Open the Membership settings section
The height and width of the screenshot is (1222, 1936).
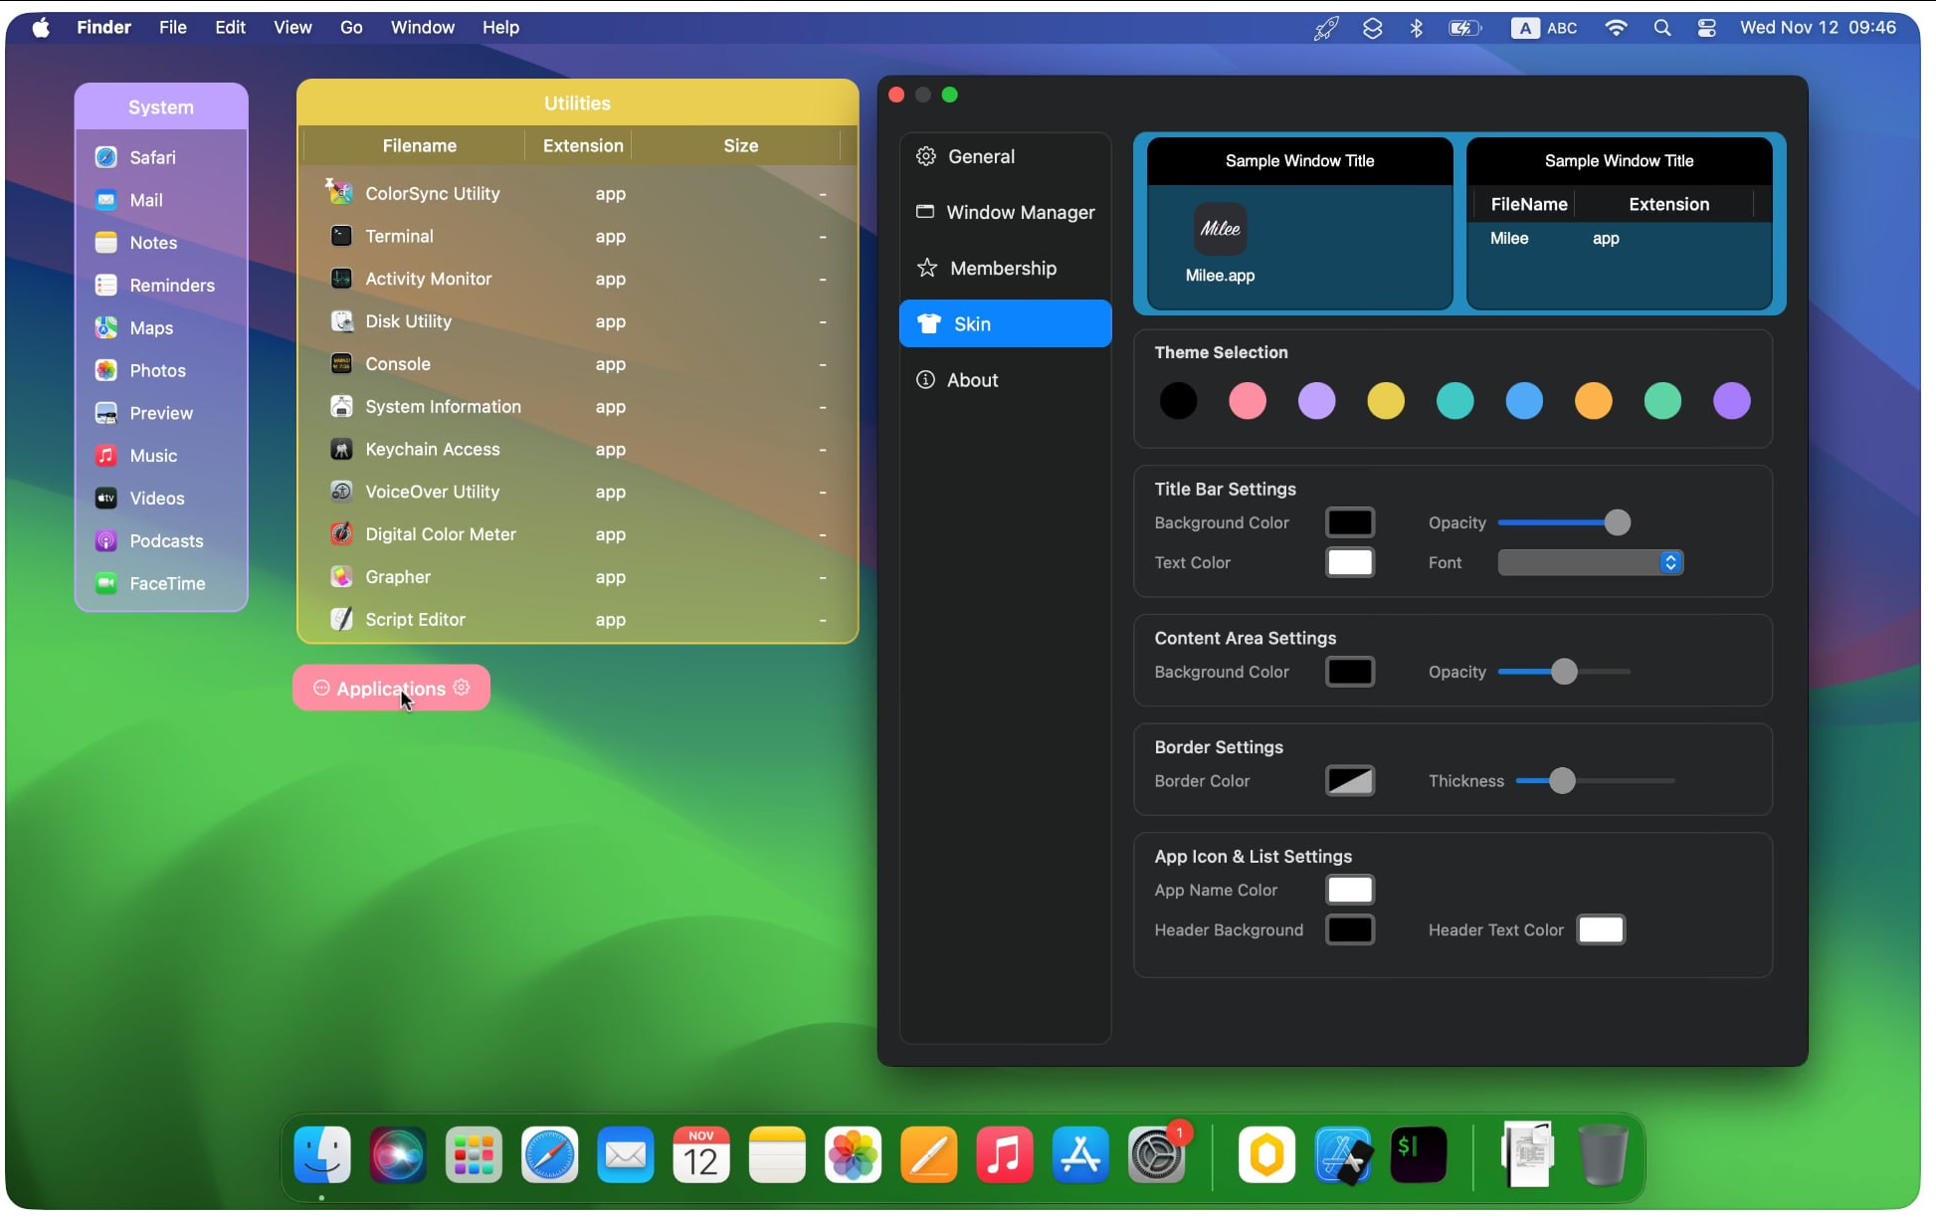1002,268
